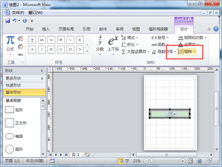This screenshot has height=167, width=222.
Task: Pick the 正方形 square shape
Action: coord(16,123)
